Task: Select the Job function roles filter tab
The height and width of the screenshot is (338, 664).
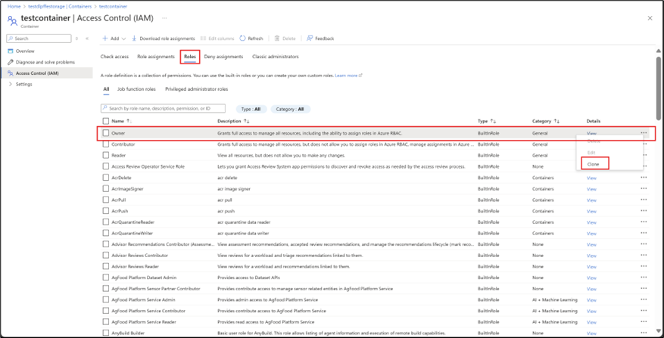Action: coord(136,89)
